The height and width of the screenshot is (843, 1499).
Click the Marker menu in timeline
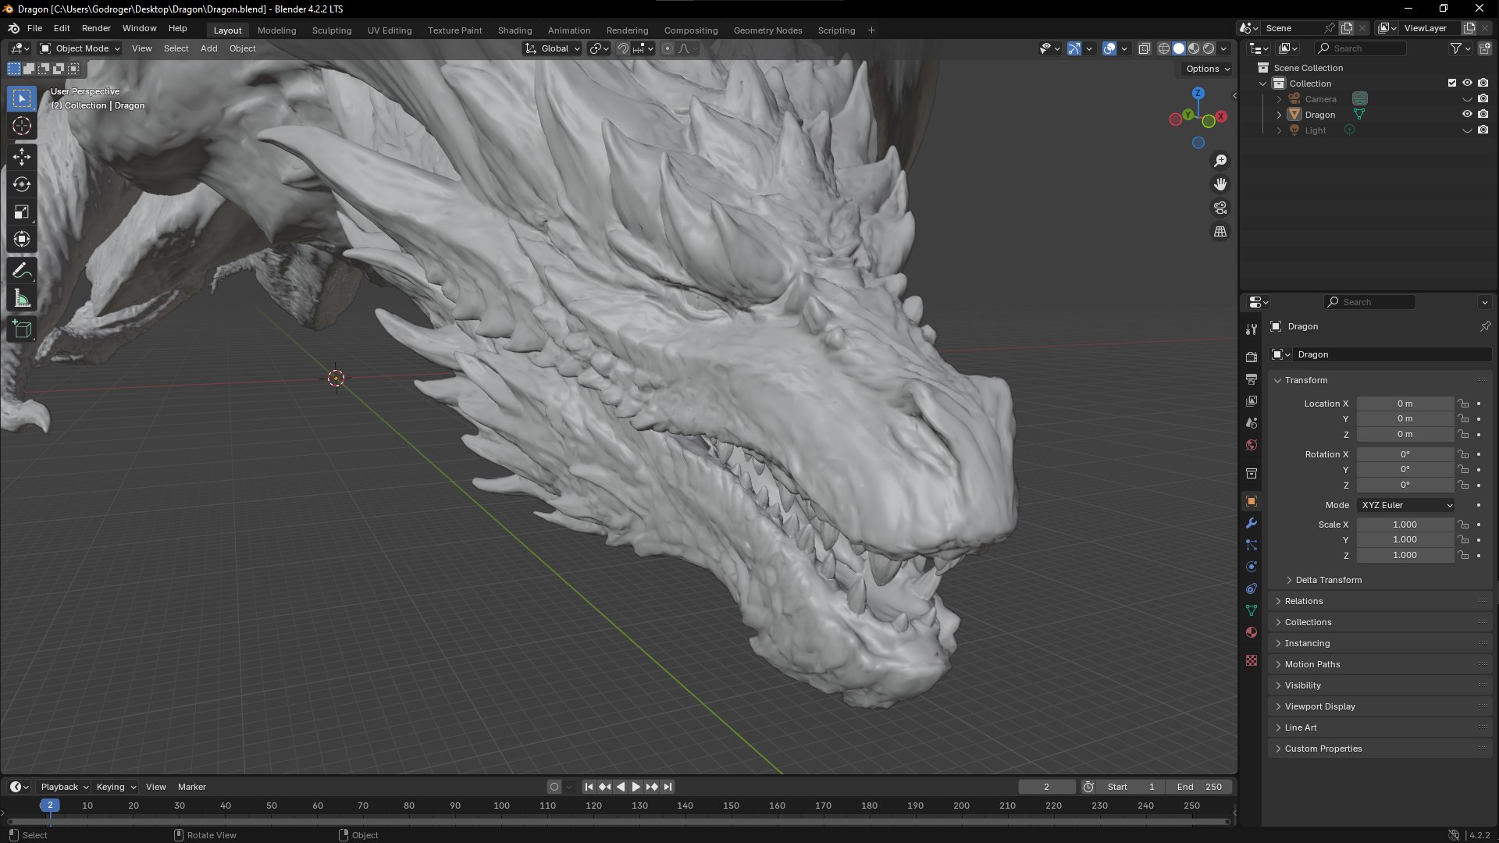[191, 787]
